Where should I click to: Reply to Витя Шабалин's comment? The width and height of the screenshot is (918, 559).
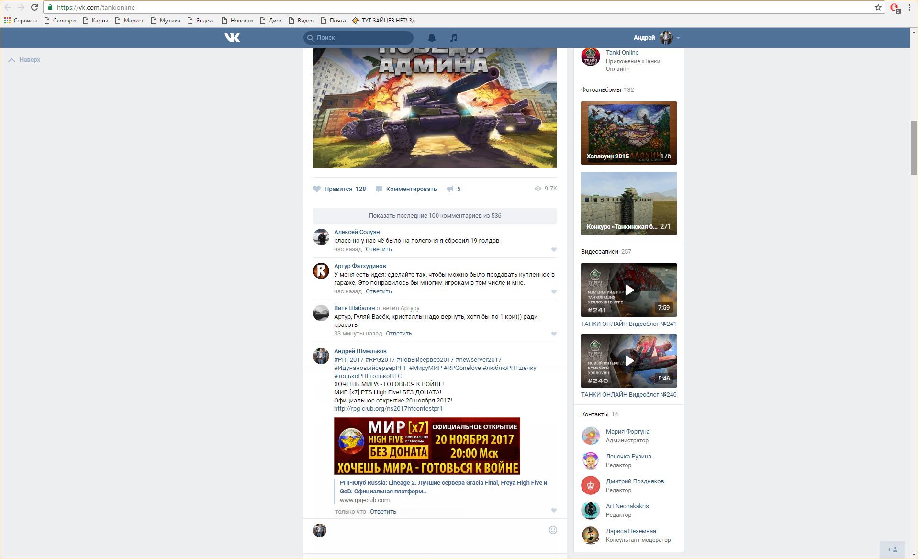click(399, 334)
